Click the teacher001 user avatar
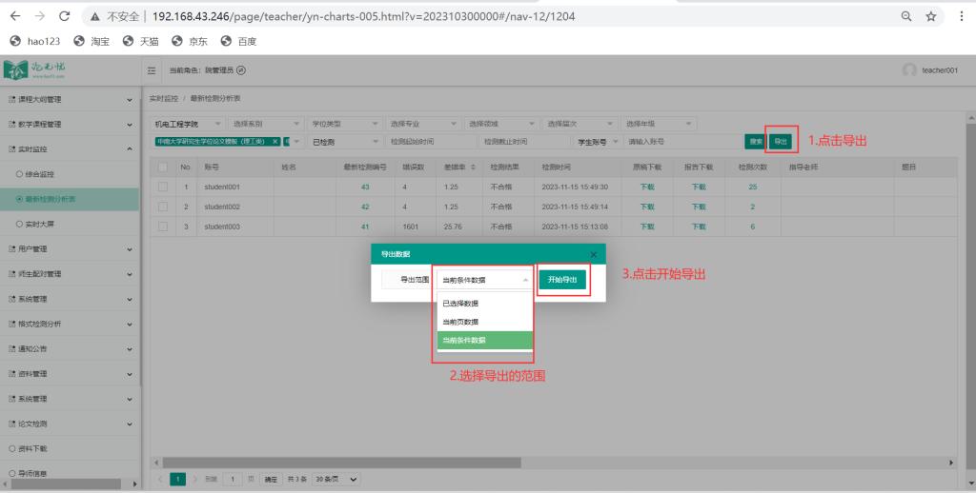 click(x=909, y=71)
